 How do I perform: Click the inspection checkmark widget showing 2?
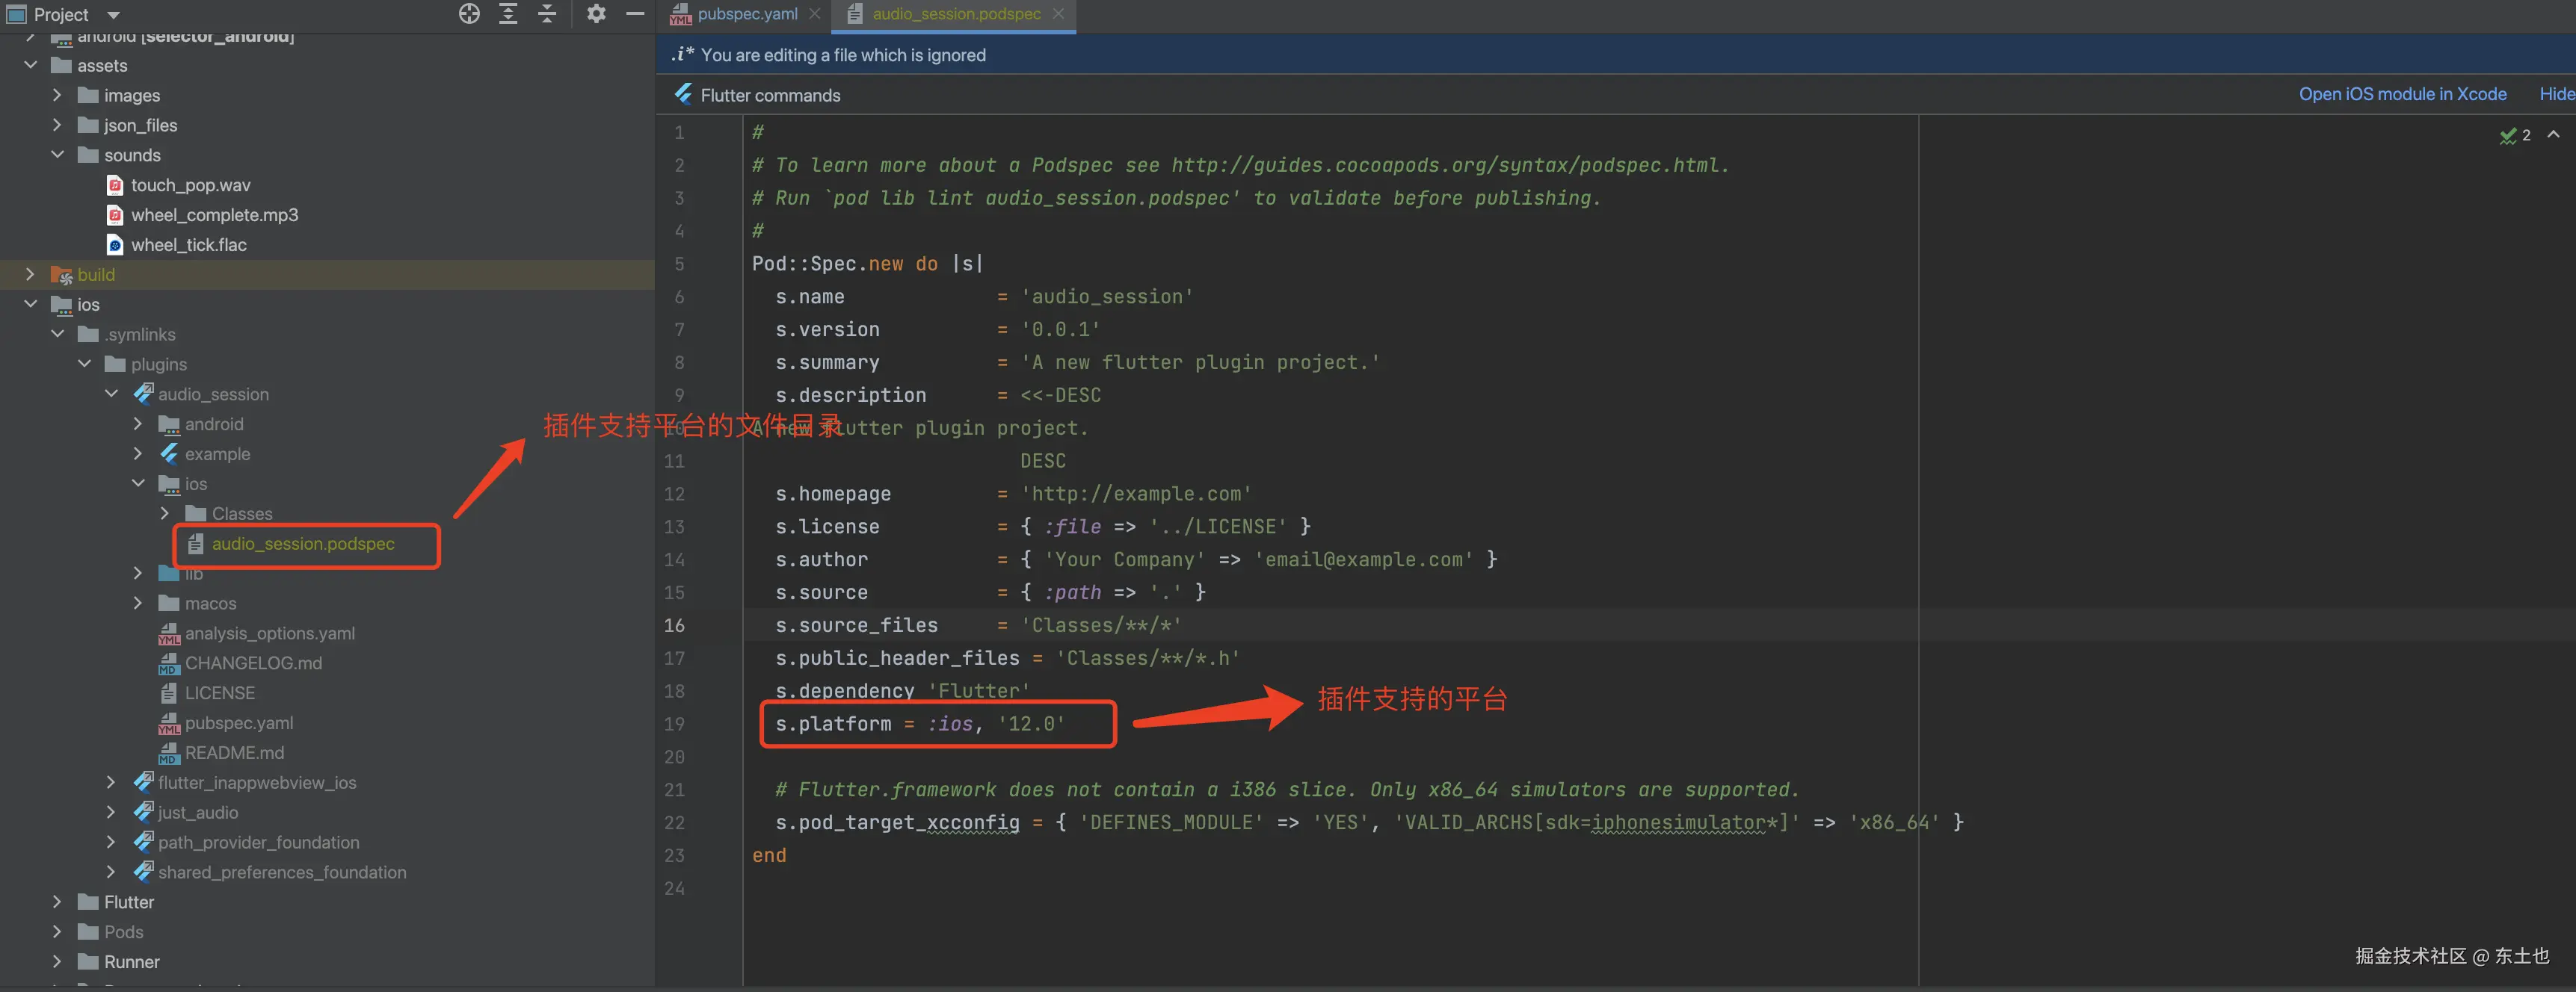pos(2513,135)
